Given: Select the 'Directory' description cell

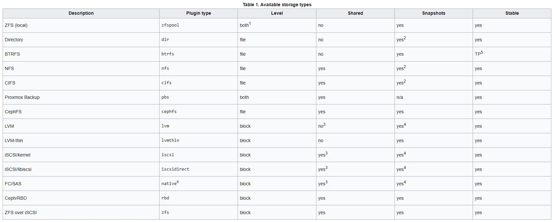Looking at the screenshot, I should click(x=81, y=40).
